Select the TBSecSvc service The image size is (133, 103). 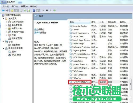pos(99,78)
